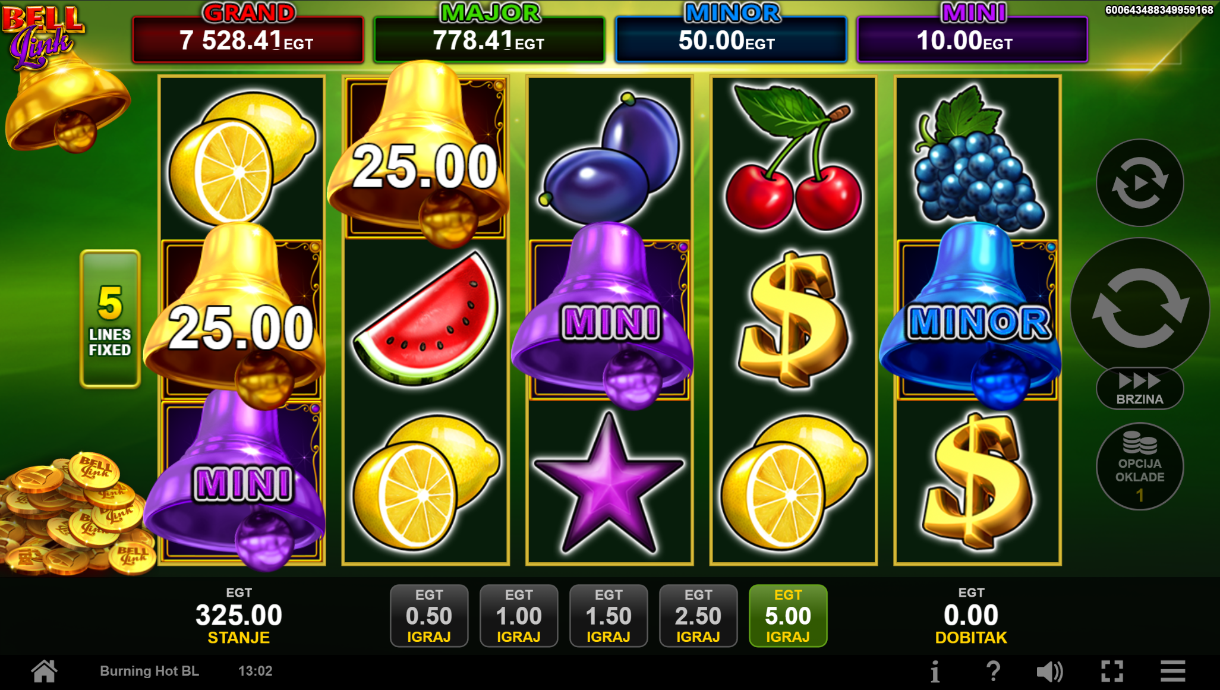Open the info 'i' icon
The height and width of the screenshot is (690, 1220).
[x=935, y=672]
